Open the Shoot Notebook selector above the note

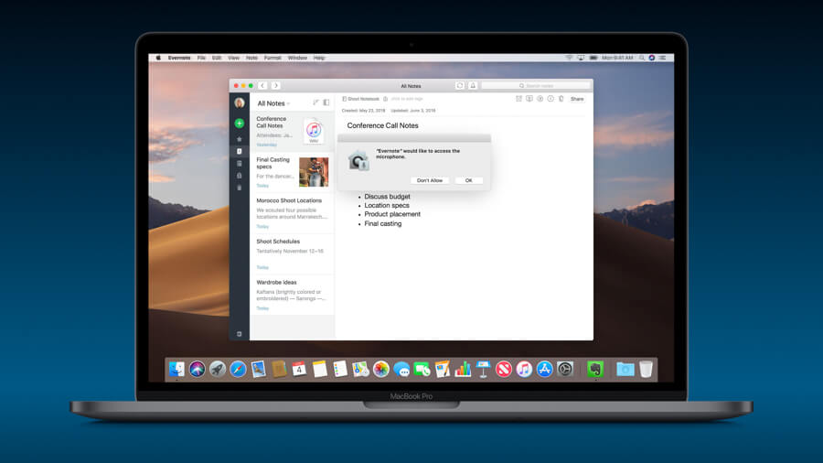click(x=361, y=99)
